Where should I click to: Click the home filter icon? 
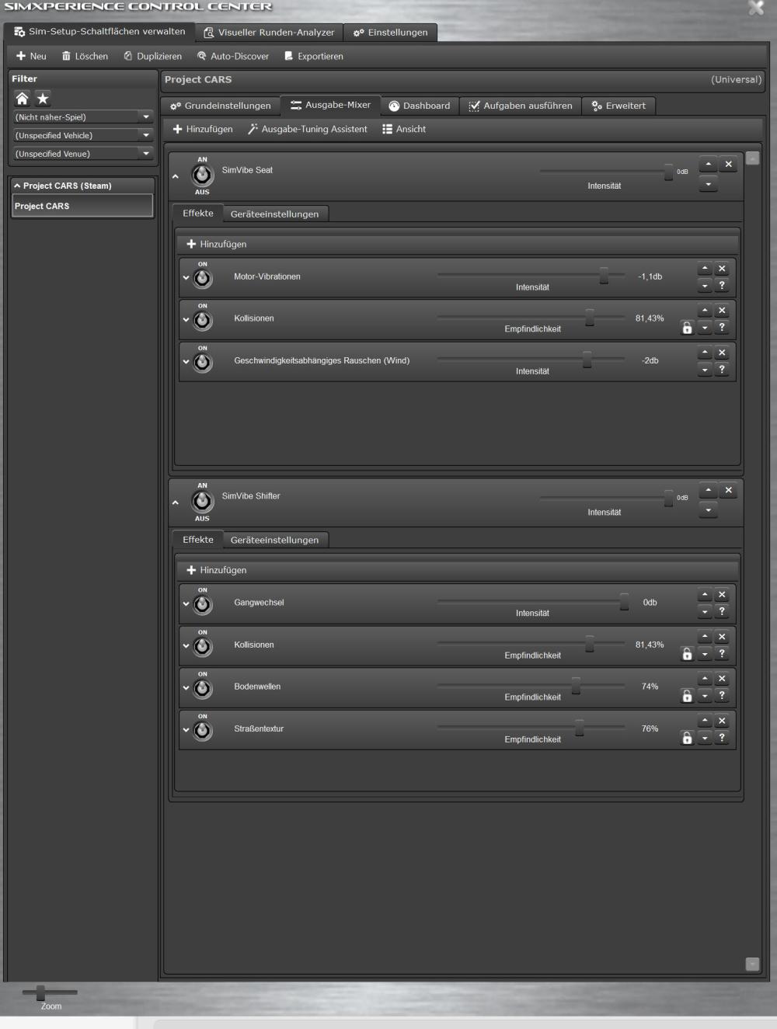click(23, 99)
